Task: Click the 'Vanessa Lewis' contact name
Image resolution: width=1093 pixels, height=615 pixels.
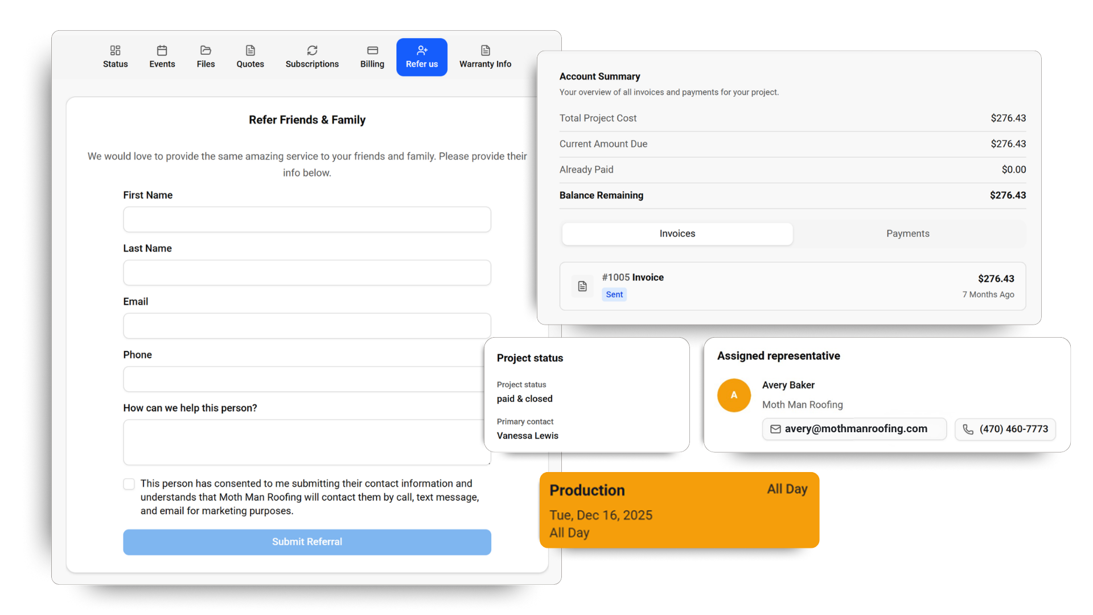Action: pyautogui.click(x=527, y=436)
